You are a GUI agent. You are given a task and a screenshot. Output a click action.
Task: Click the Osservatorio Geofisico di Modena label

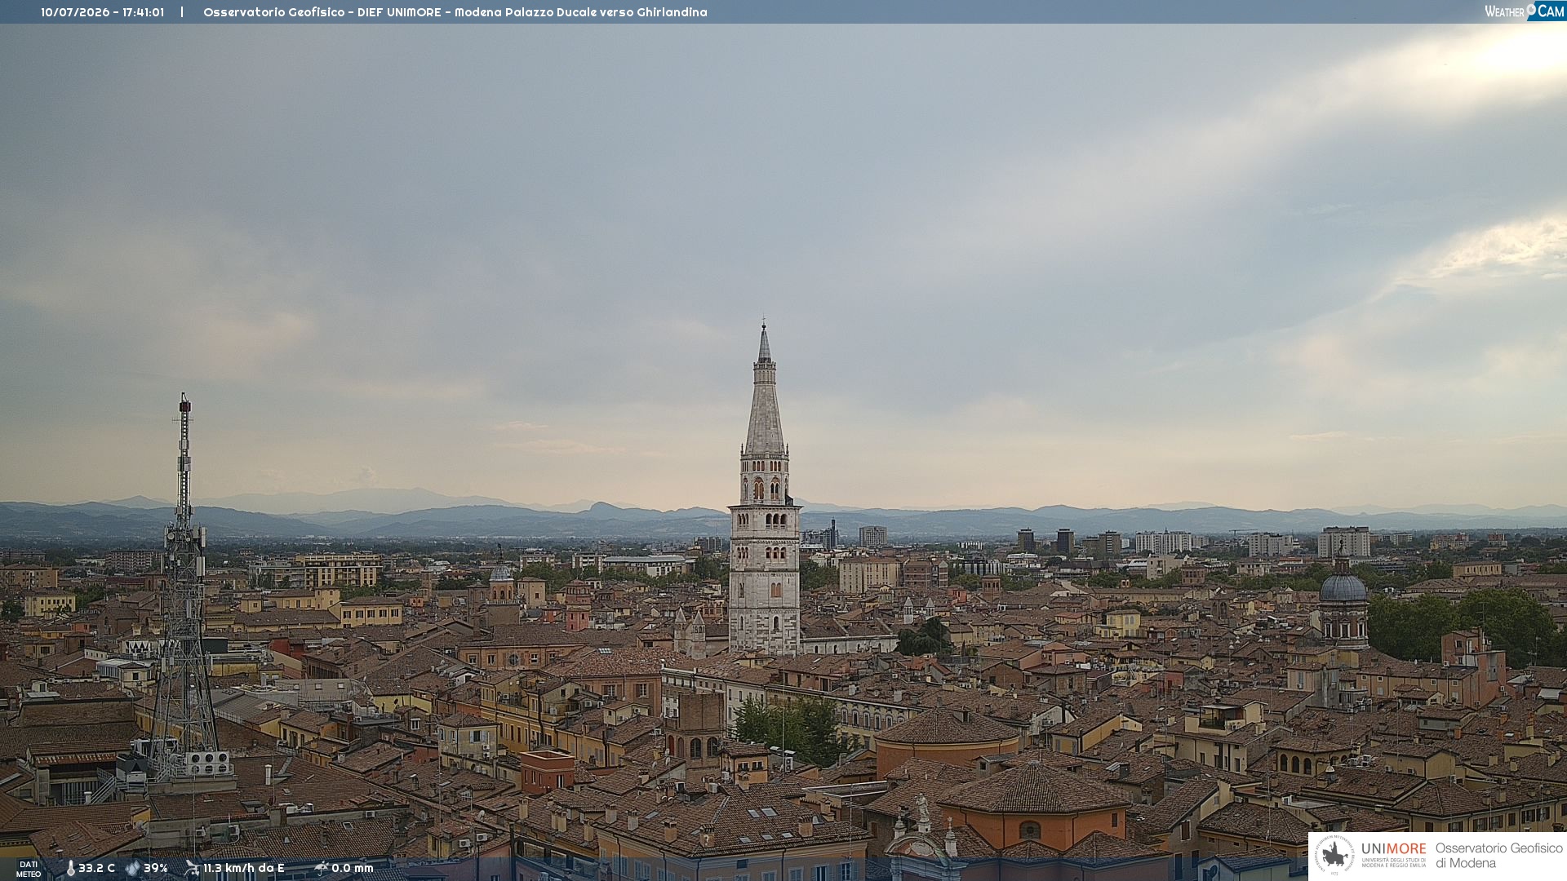[1498, 855]
